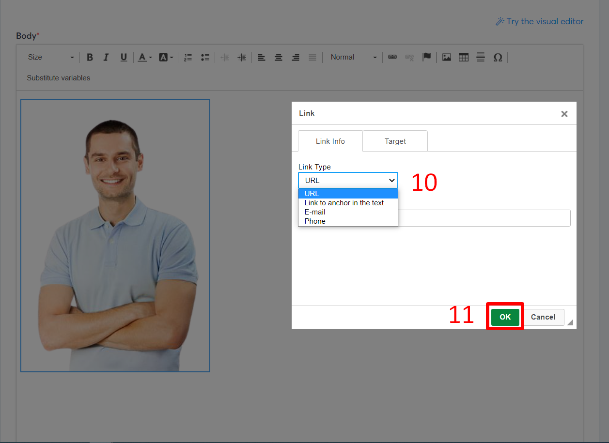Click the Insert Special Character icon
This screenshot has width=609, height=443.
[x=498, y=57]
